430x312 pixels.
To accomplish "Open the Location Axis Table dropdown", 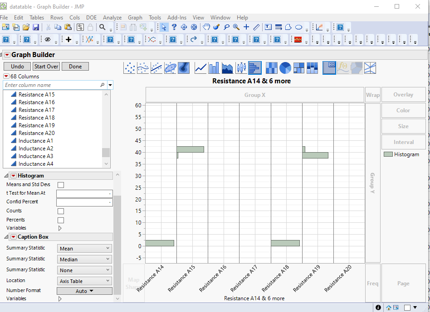I will point(85,281).
